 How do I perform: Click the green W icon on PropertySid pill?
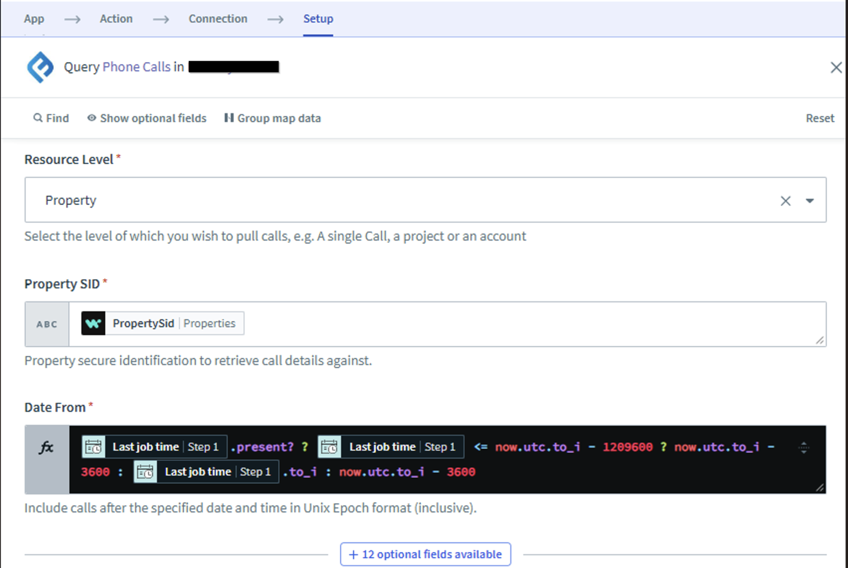pos(93,323)
